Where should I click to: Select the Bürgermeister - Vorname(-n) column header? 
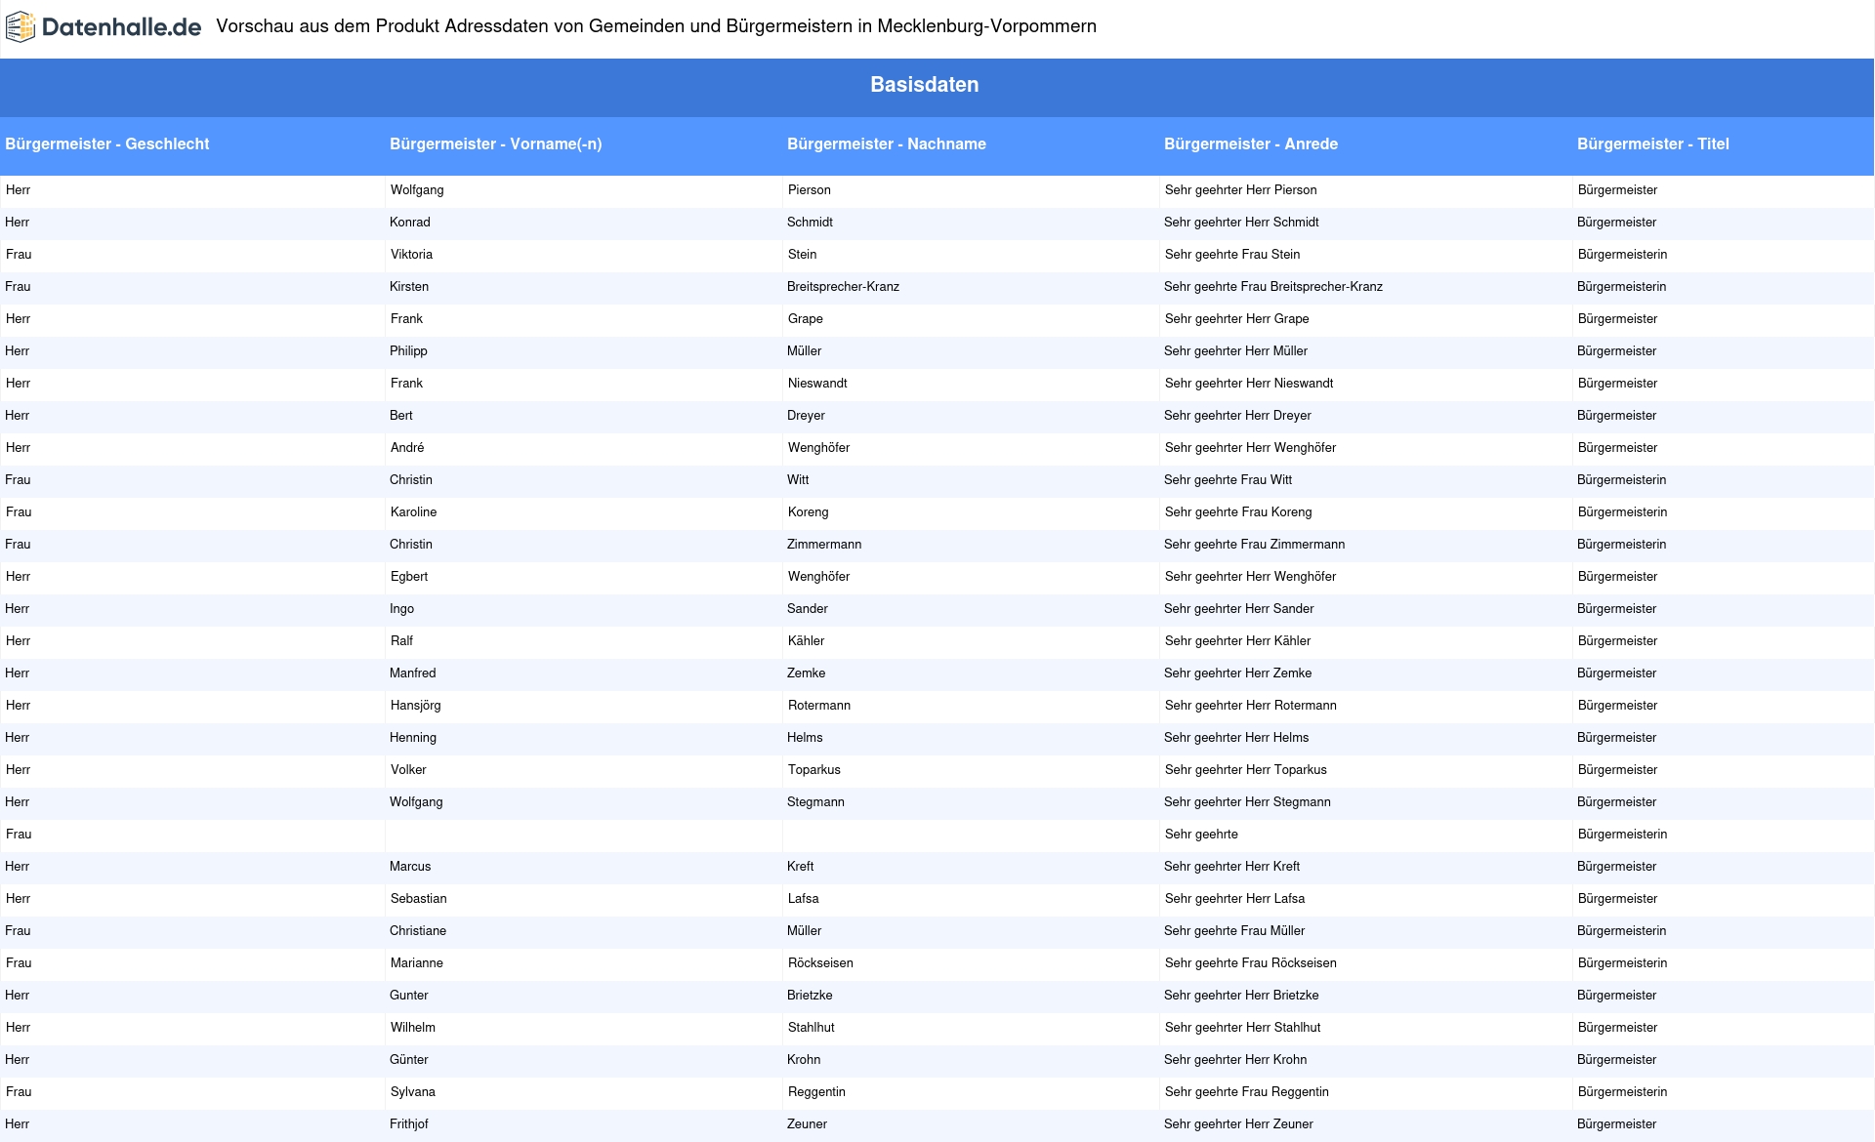(x=495, y=144)
